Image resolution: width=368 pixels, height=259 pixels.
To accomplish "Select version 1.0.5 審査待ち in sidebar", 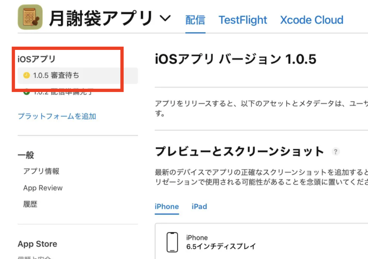I will (56, 75).
